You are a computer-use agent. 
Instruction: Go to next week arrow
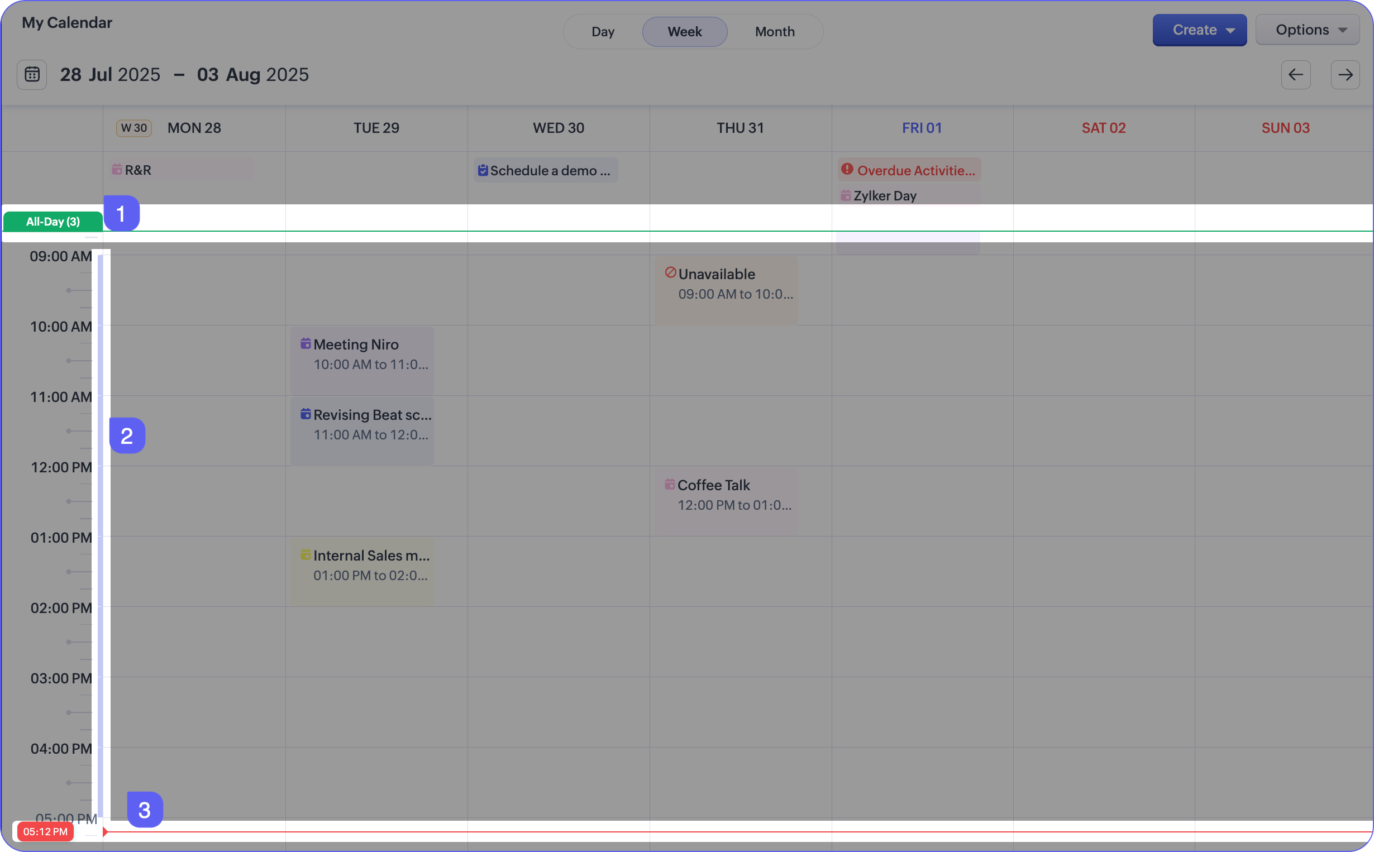click(1345, 74)
